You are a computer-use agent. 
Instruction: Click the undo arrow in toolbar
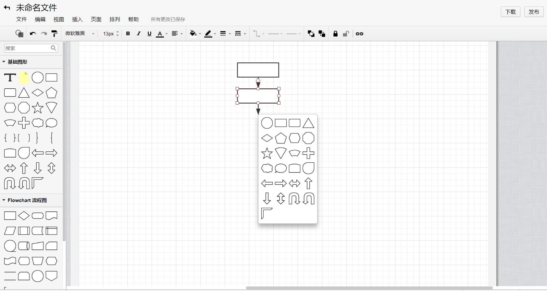coord(33,33)
